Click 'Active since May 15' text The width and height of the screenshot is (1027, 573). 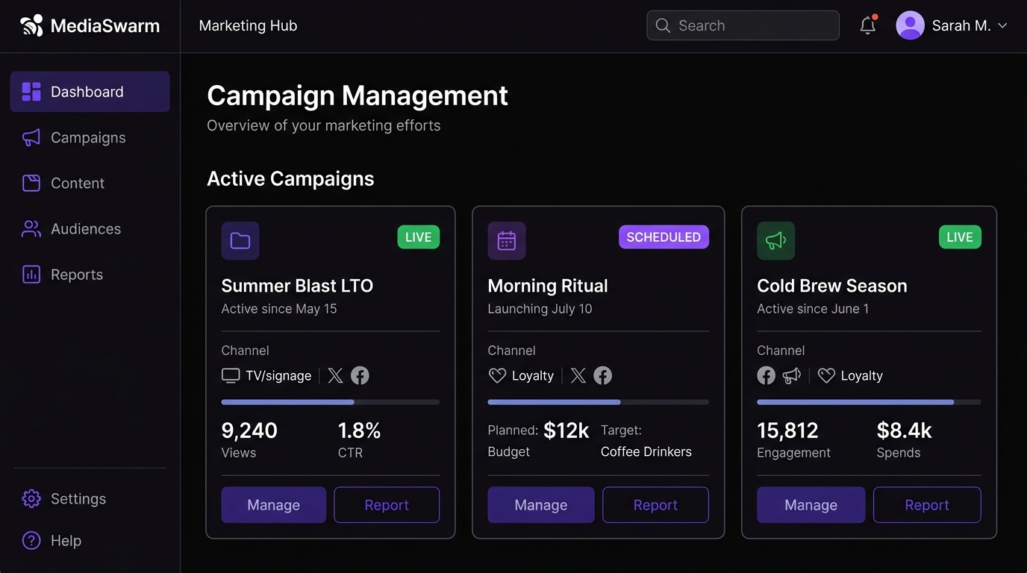(x=279, y=309)
